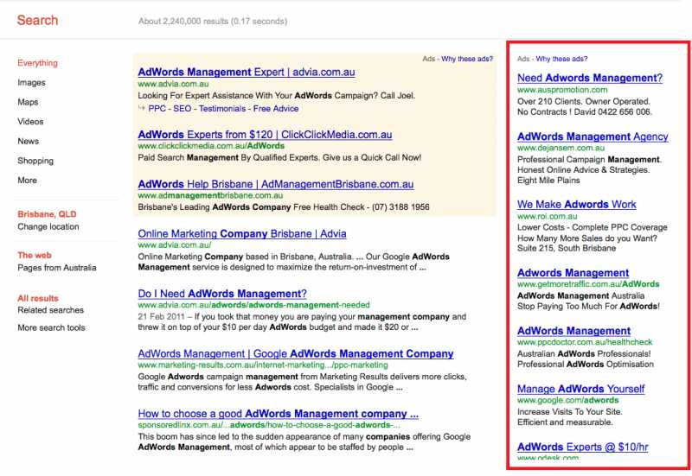Screen dimensions: 692x476
Task: Click 'Why these ads?' above top ads
Action: pos(467,59)
